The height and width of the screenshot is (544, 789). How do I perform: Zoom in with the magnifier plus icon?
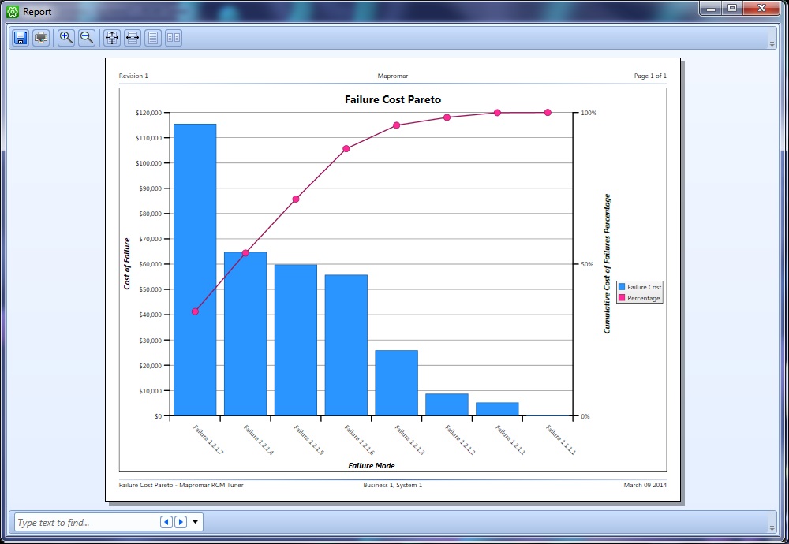(66, 38)
